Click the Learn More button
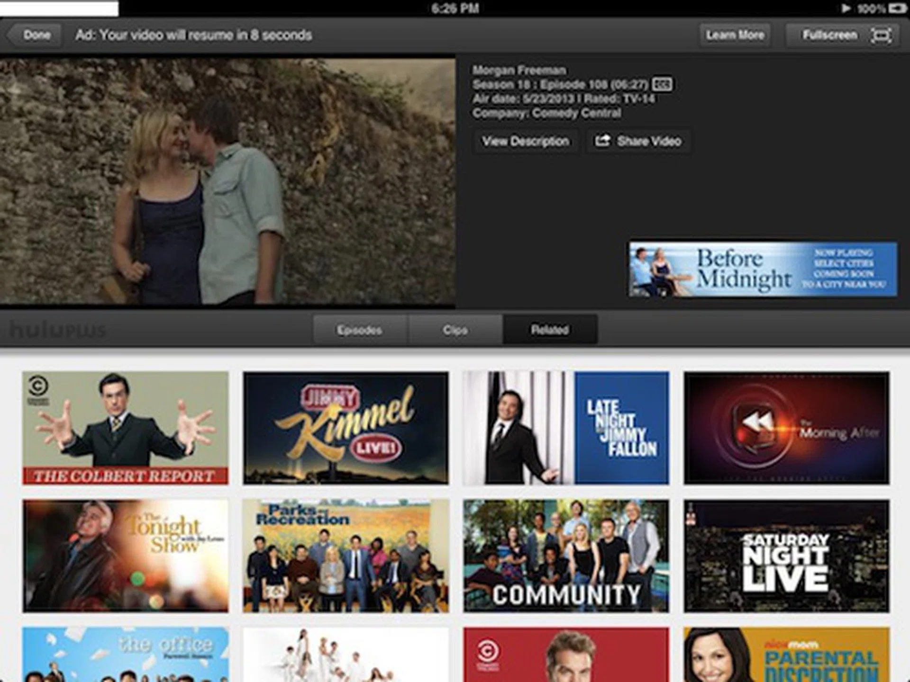The image size is (910, 682). 735,35
